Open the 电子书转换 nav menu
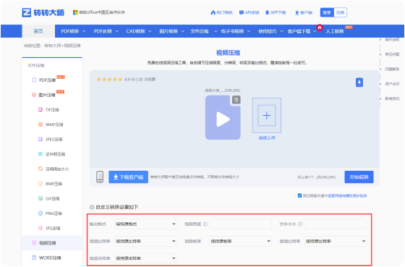The width and height of the screenshot is (405, 267). (x=236, y=31)
